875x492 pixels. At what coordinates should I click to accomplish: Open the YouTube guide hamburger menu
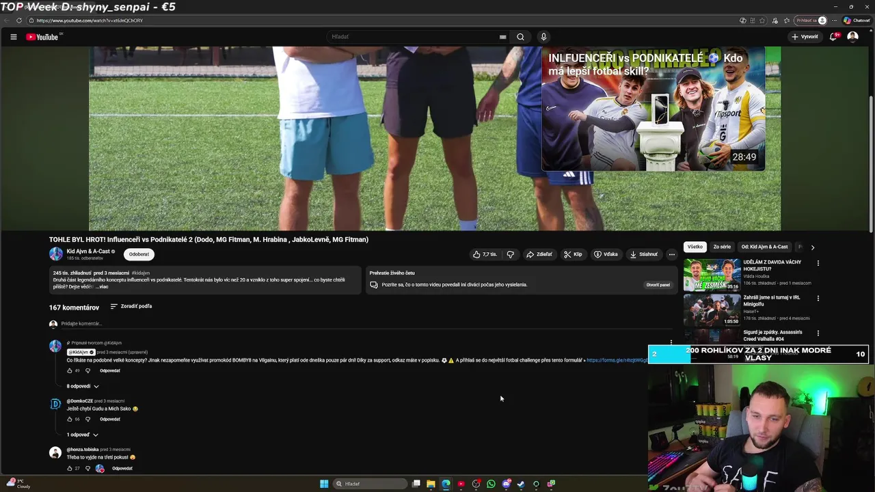(x=13, y=37)
